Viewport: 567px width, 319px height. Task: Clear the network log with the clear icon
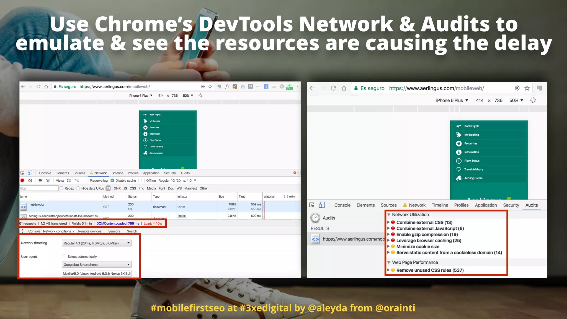30,181
